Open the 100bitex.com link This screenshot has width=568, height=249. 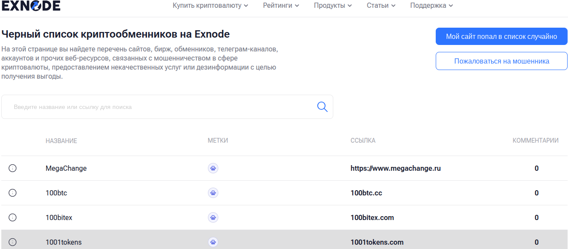click(x=372, y=217)
